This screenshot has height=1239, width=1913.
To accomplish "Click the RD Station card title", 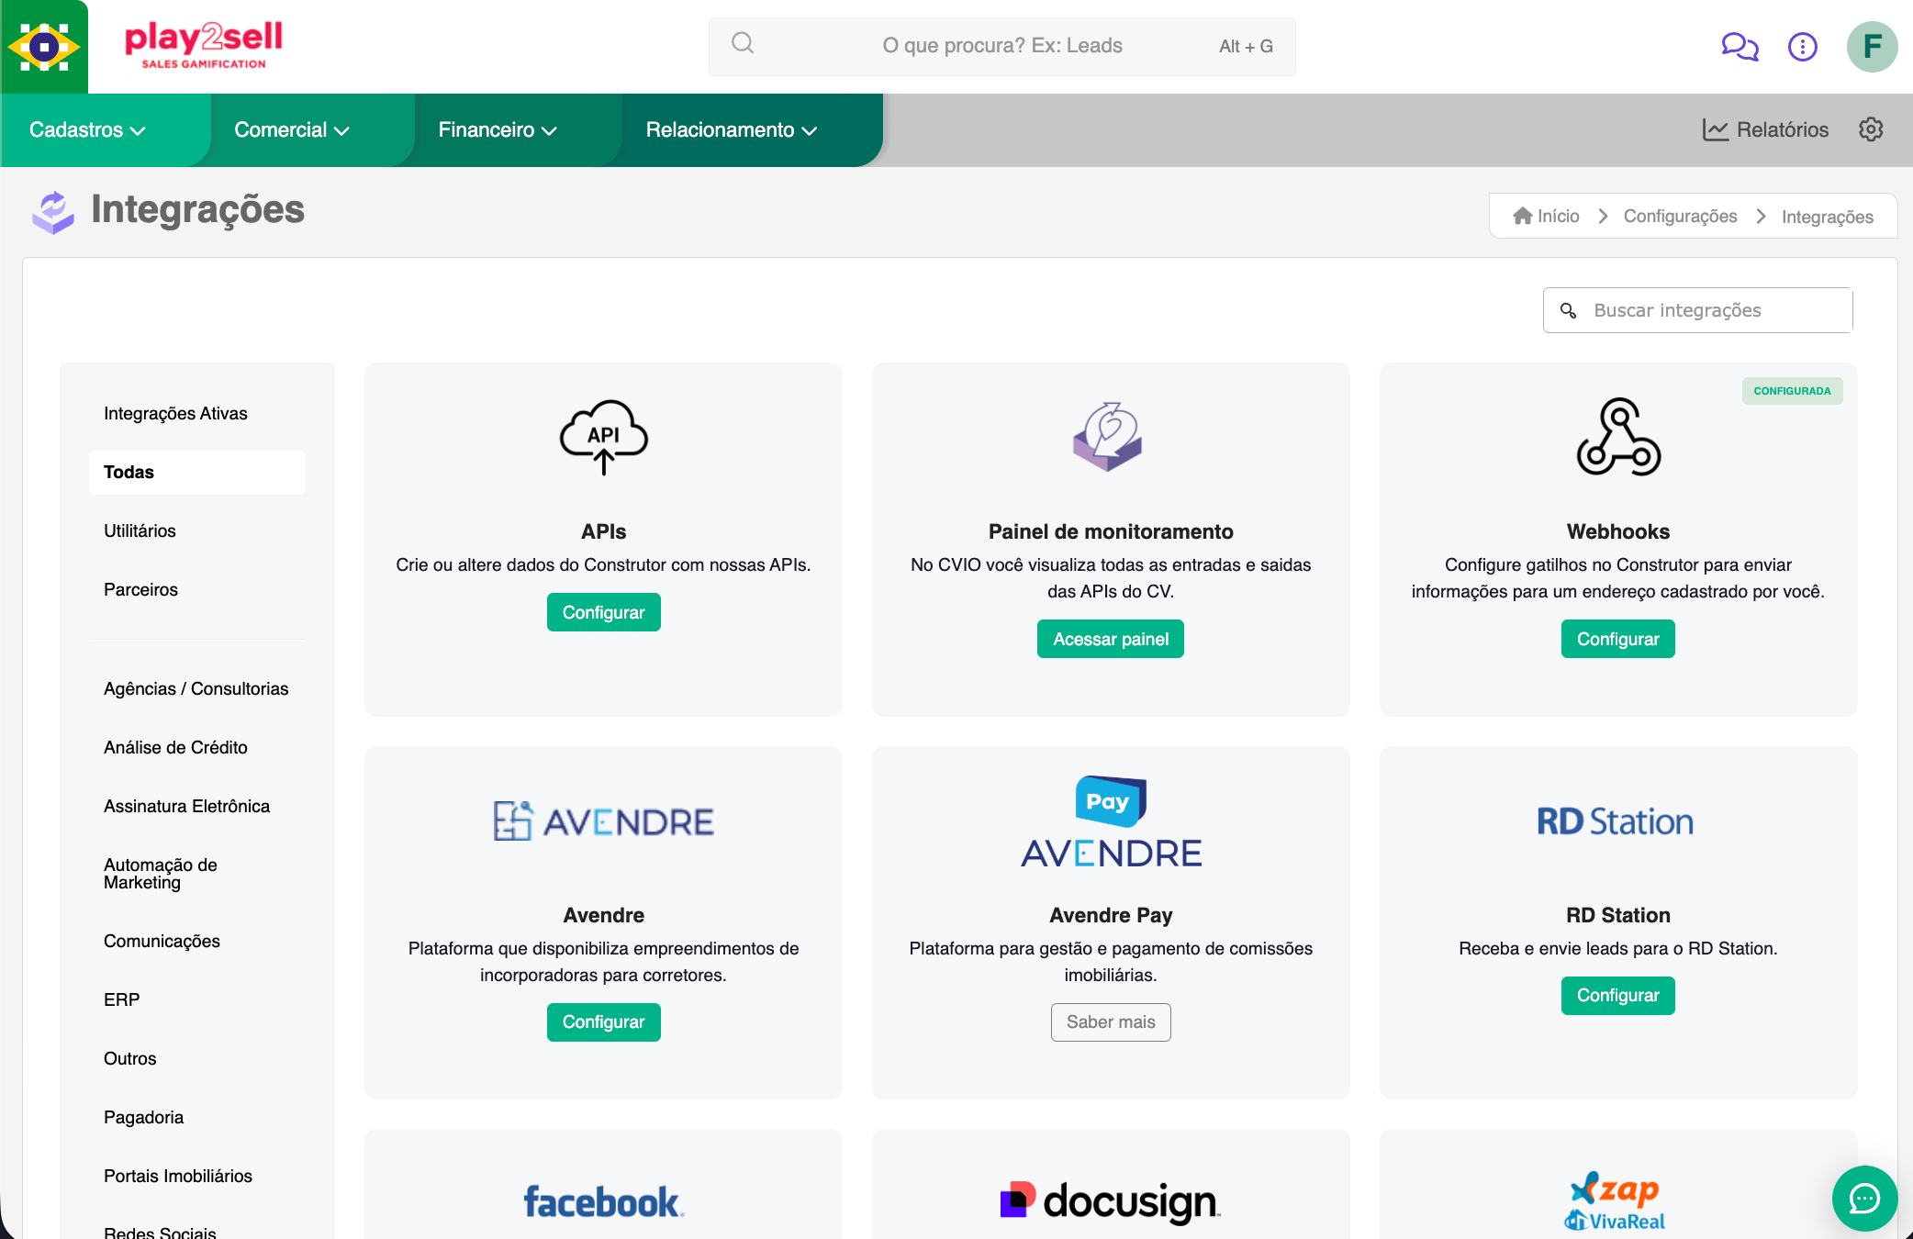I will (x=1617, y=915).
